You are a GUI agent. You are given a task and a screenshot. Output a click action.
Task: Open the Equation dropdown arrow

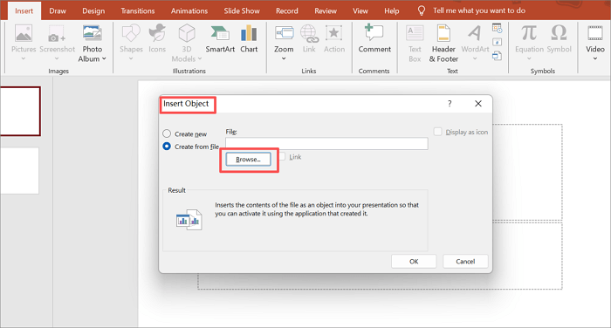[x=529, y=58]
